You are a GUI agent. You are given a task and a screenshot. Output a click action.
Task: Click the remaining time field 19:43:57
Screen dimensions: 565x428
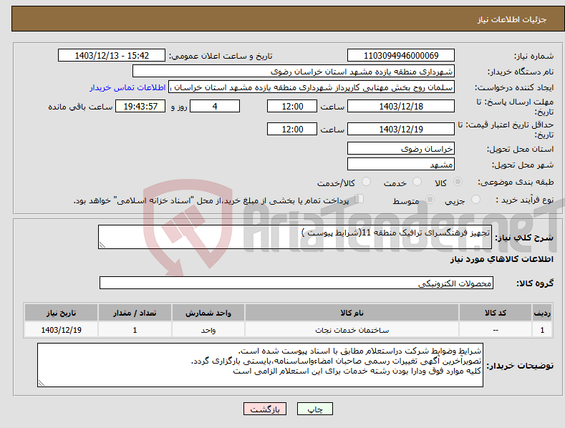140,106
